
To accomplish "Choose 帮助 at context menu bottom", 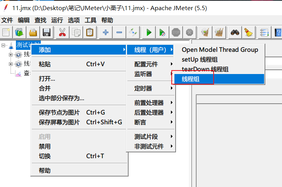I will tap(79, 171).
